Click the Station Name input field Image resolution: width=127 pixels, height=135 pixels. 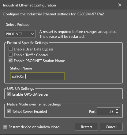(37, 76)
